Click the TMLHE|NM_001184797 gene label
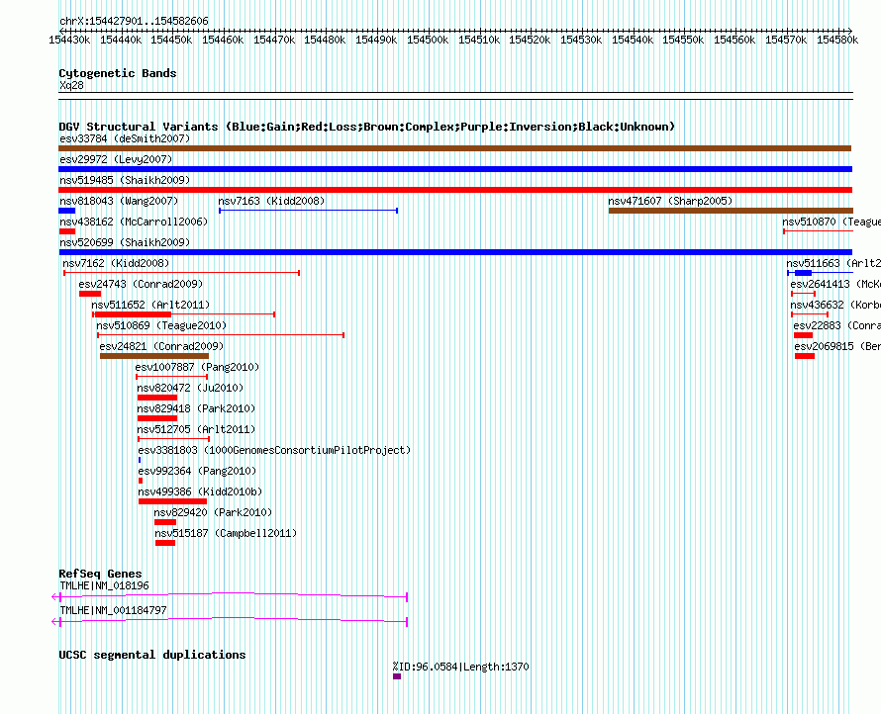Image resolution: width=881 pixels, height=714 pixels. 113,610
